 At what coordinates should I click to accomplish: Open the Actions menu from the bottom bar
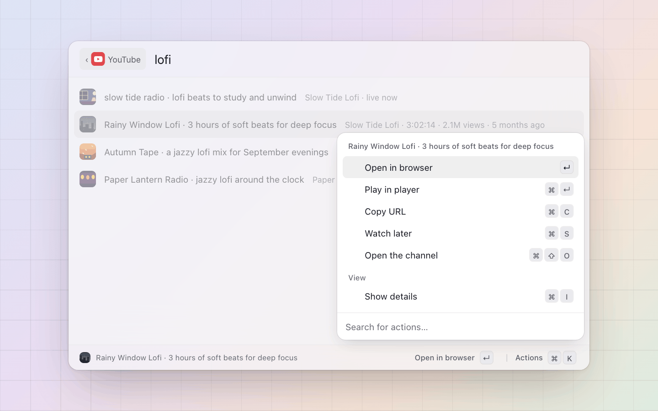click(545, 358)
